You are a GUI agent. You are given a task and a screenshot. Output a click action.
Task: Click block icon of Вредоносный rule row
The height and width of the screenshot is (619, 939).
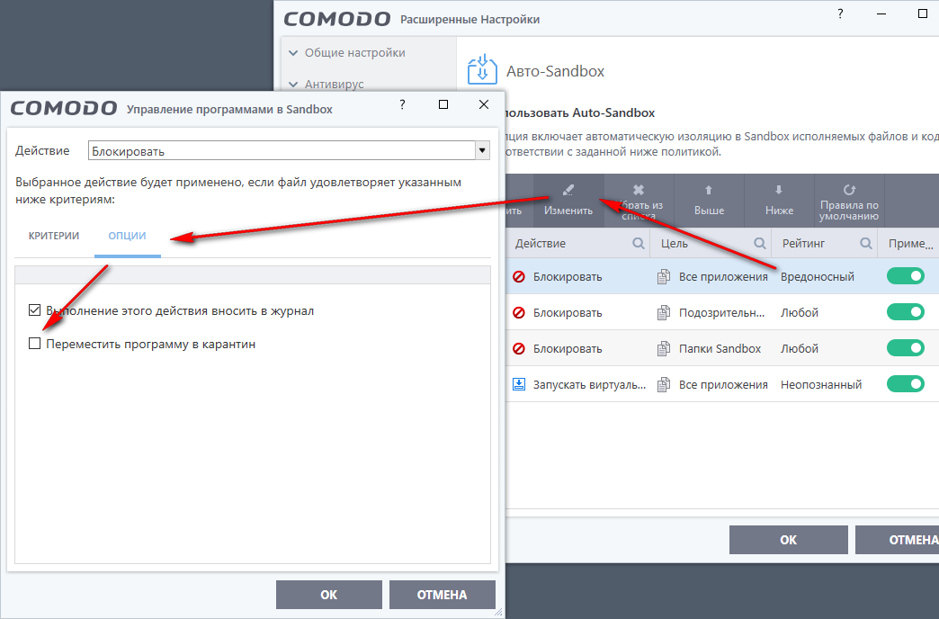coord(519,276)
